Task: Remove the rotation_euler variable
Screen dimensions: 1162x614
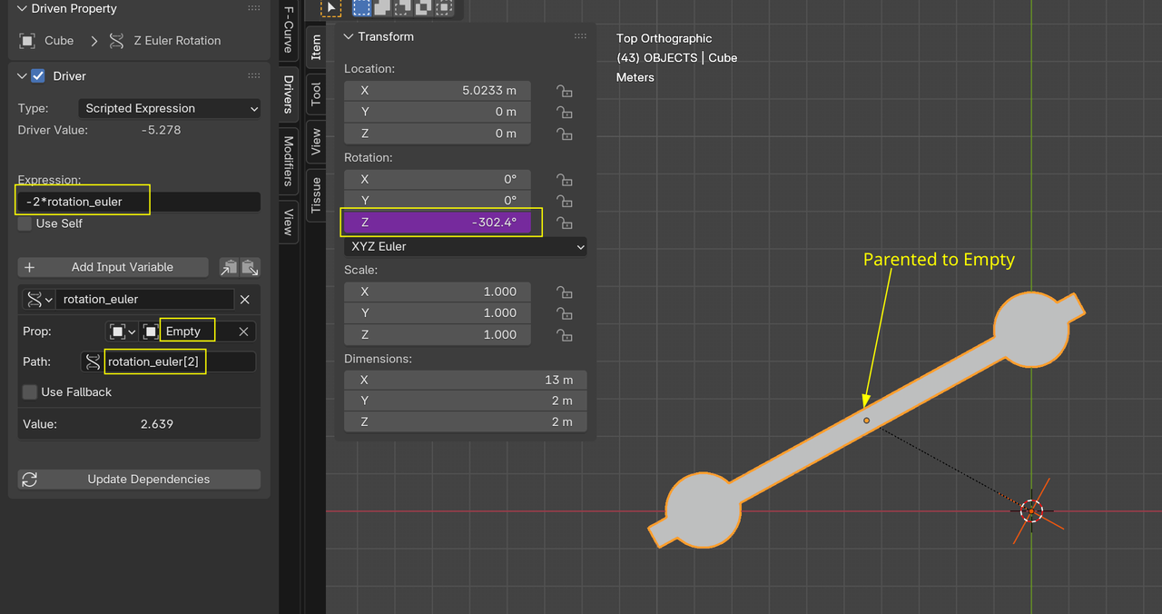Action: [x=244, y=299]
